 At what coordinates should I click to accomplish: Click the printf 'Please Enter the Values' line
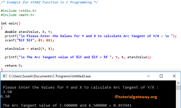click(91, 36)
